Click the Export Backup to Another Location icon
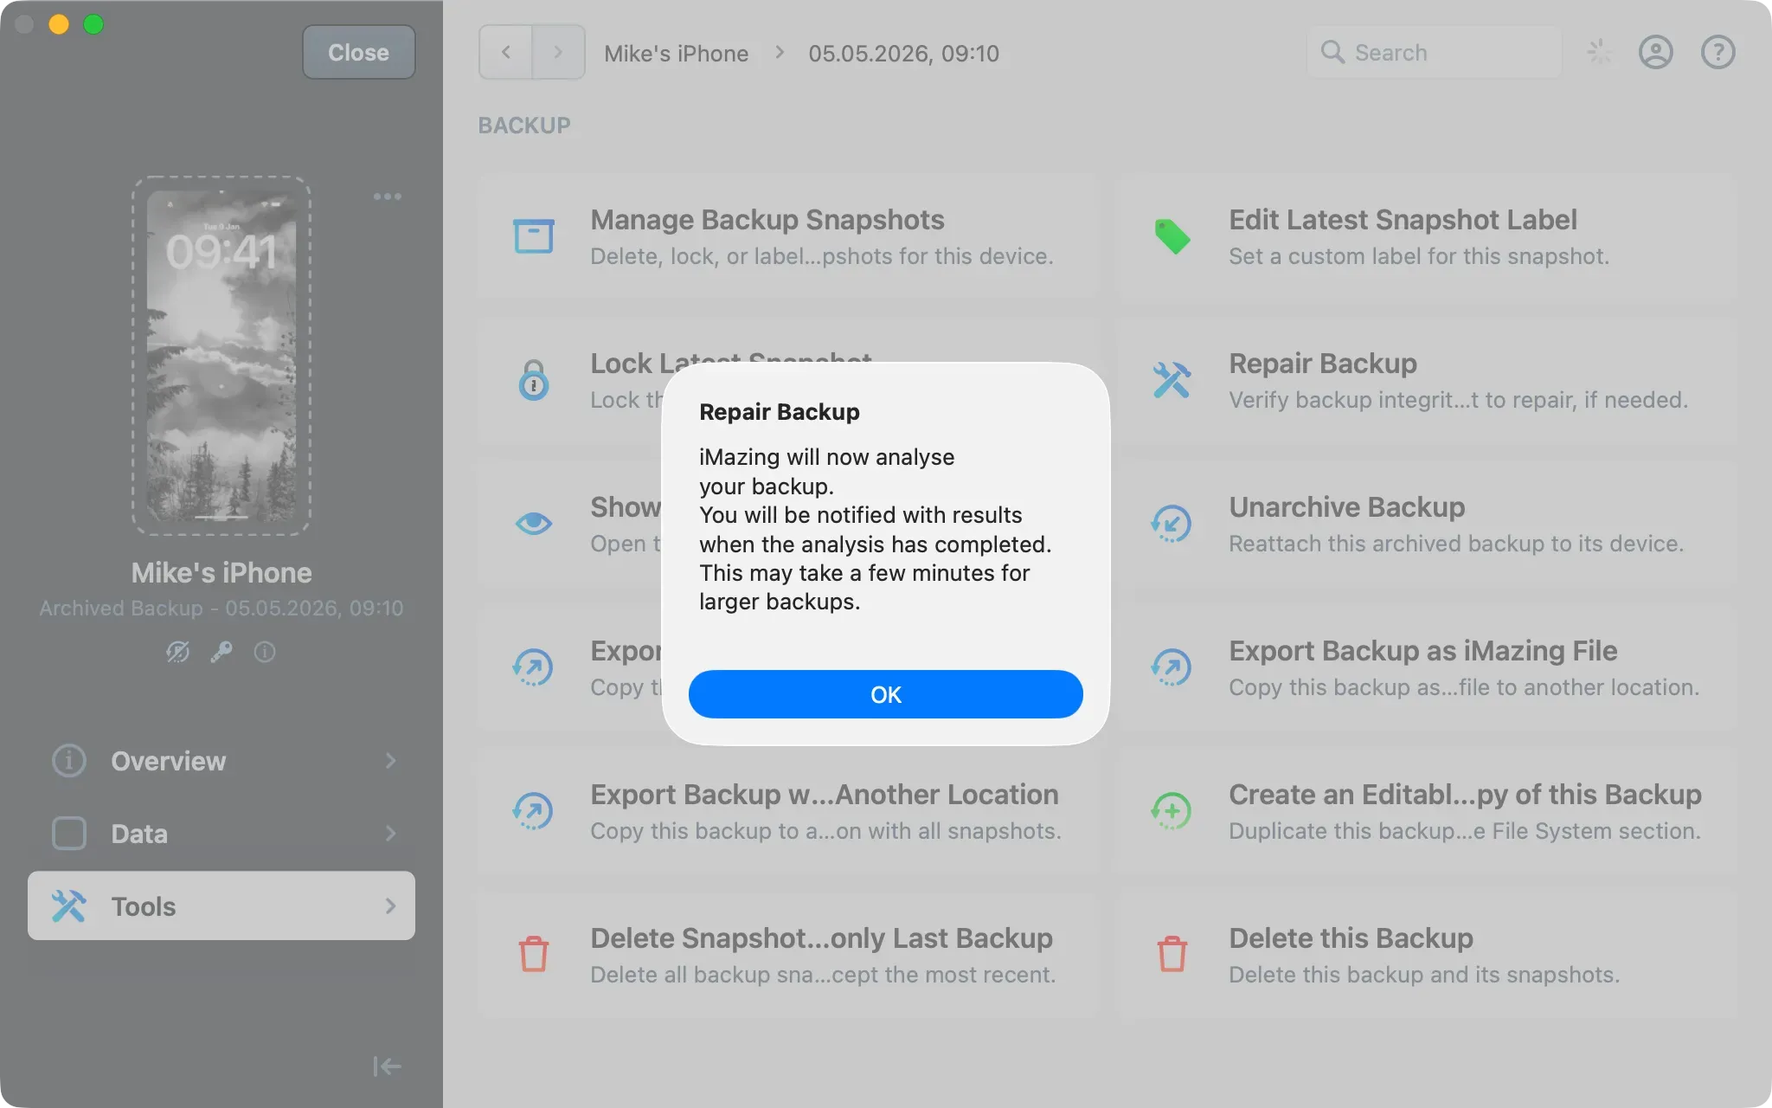Screen dimensions: 1772x1108 pyautogui.click(x=534, y=811)
